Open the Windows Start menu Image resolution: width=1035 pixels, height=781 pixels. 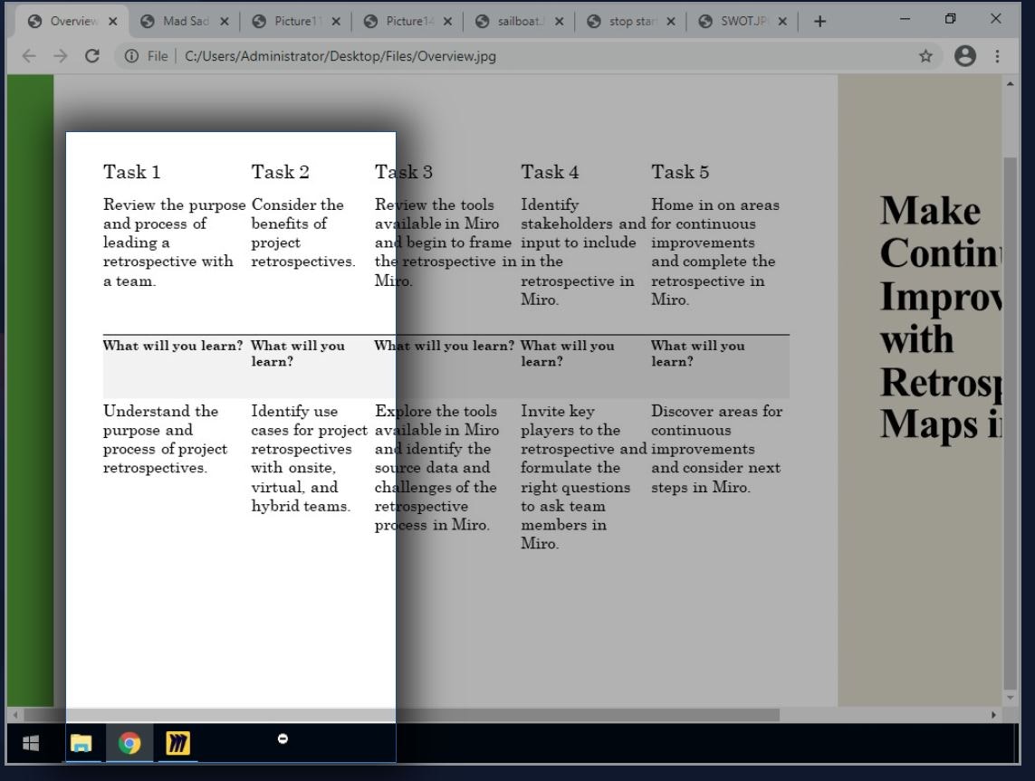(31, 743)
